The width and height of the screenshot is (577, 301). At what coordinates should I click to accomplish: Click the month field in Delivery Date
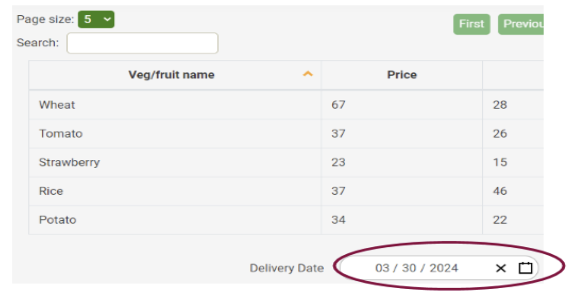(382, 268)
